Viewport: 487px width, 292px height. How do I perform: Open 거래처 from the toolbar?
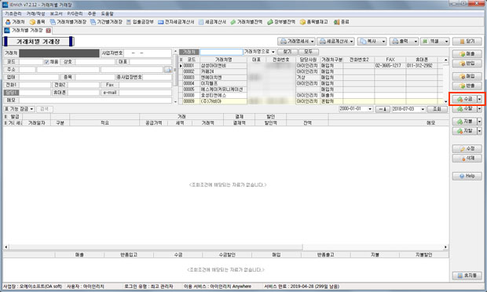pyautogui.click(x=15, y=22)
